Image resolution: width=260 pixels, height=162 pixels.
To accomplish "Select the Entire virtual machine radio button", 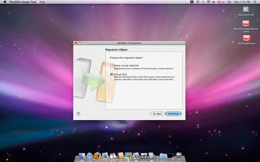I will (x=112, y=66).
